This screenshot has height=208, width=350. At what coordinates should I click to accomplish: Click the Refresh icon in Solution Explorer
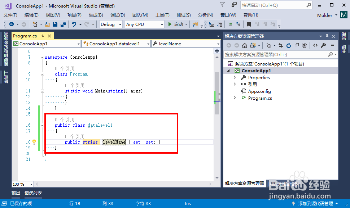point(289,45)
